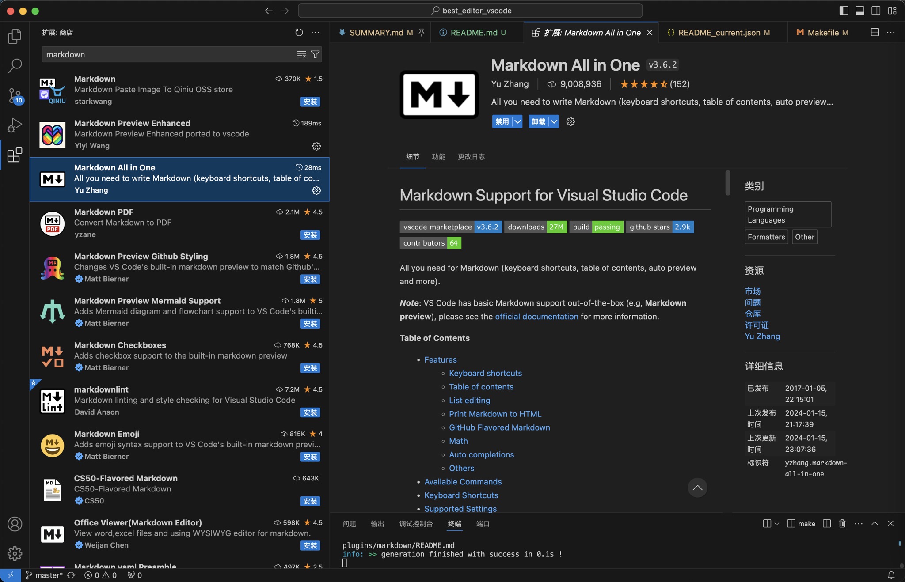Open Source Control view with 10 badge
905x582 pixels.
(15, 96)
